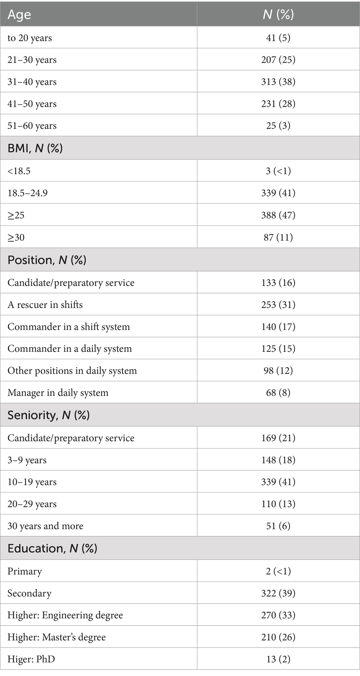Click the A rescuer in shifts row
The height and width of the screenshot is (676, 360).
tap(180, 305)
